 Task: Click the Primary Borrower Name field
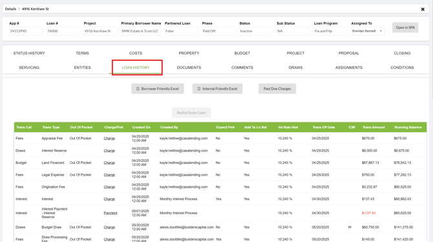(x=141, y=31)
